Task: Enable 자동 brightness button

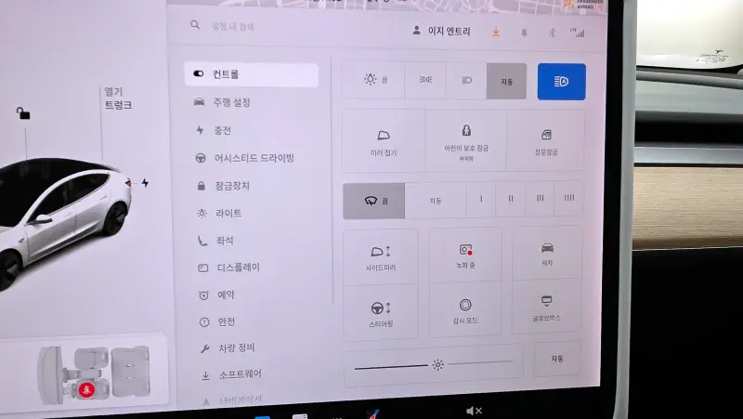Action: click(556, 359)
